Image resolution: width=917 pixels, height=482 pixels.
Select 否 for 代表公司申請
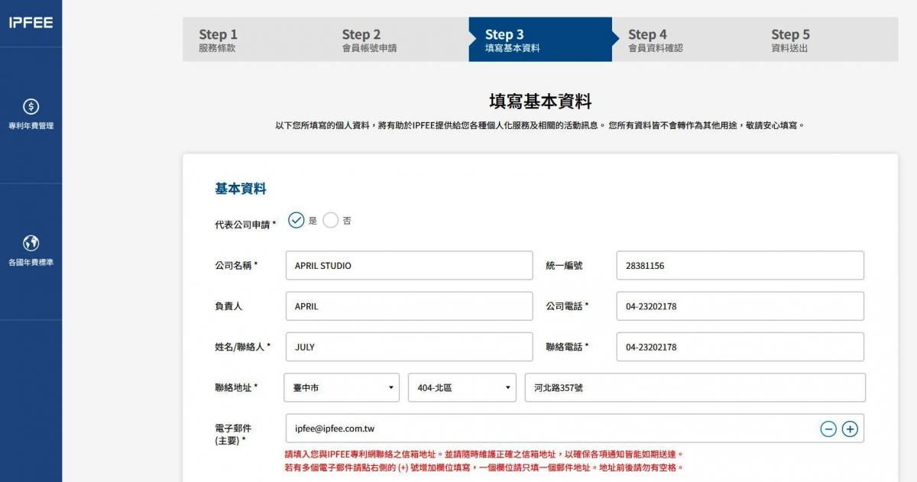[331, 220]
